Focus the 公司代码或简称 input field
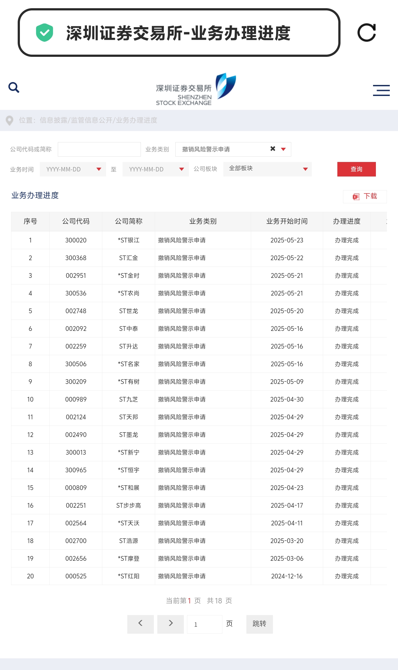This screenshot has width=398, height=670. point(99,149)
